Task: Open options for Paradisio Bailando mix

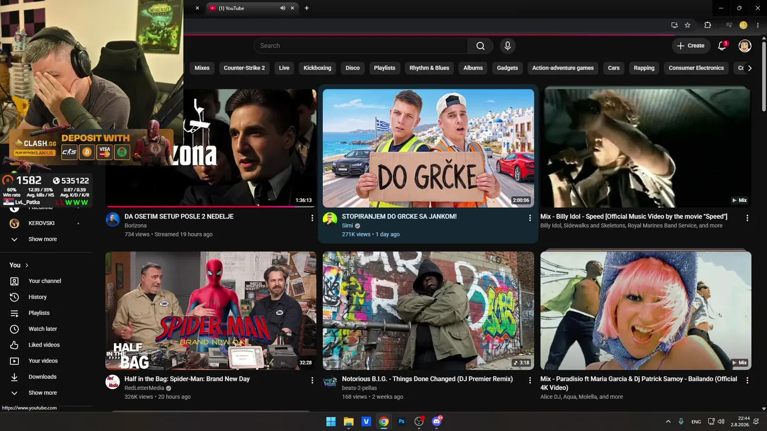Action: (x=747, y=380)
